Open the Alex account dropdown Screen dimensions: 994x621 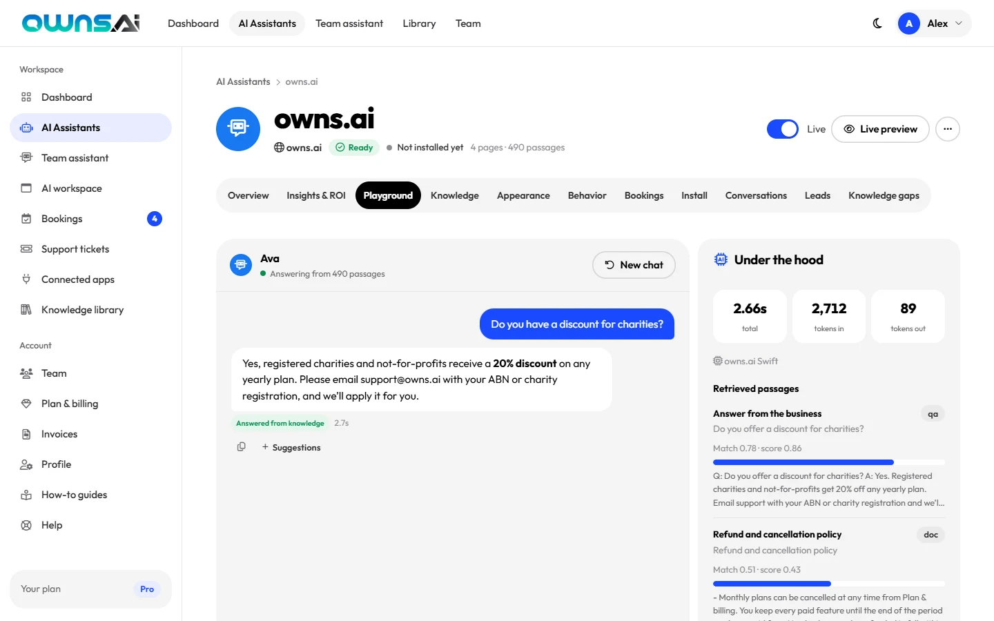(934, 23)
